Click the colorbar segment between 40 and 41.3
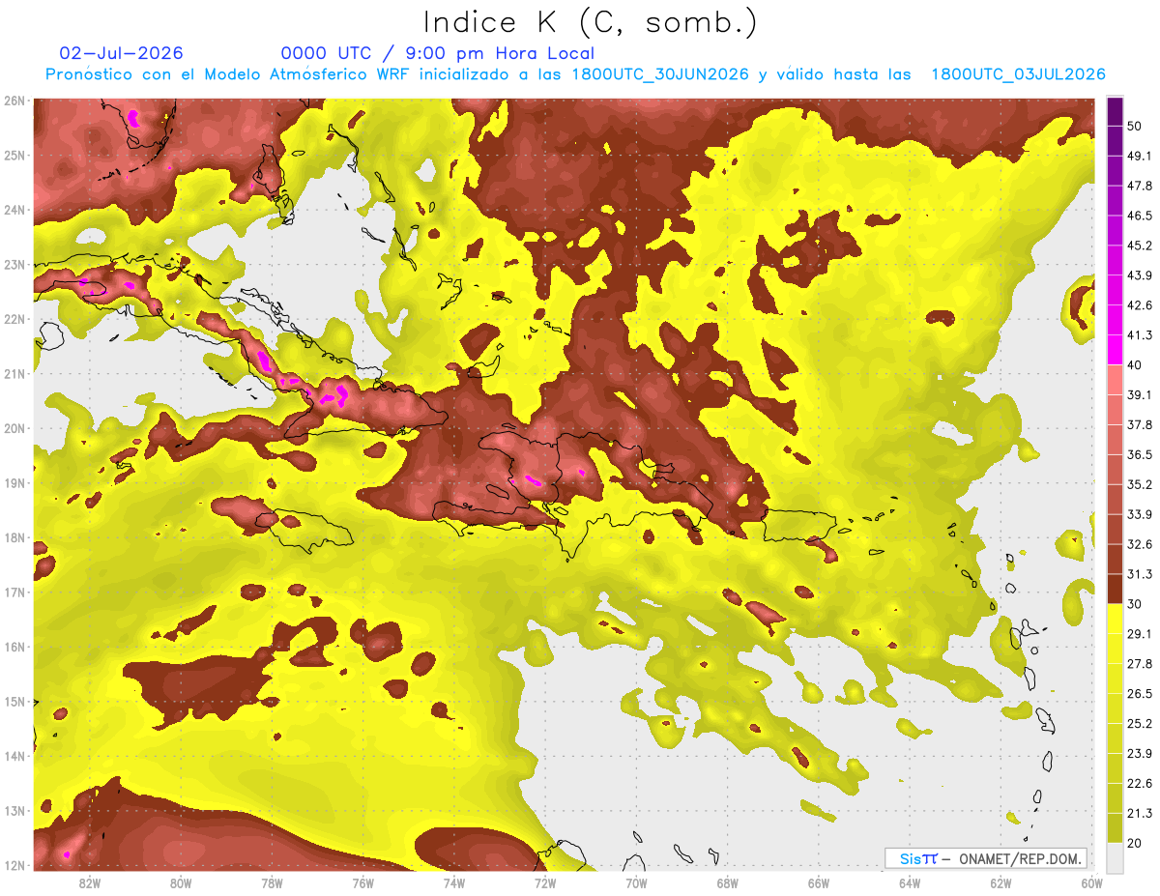 (1116, 350)
